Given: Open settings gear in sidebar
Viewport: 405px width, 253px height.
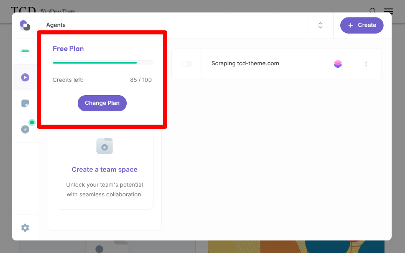Looking at the screenshot, I should pos(25,227).
